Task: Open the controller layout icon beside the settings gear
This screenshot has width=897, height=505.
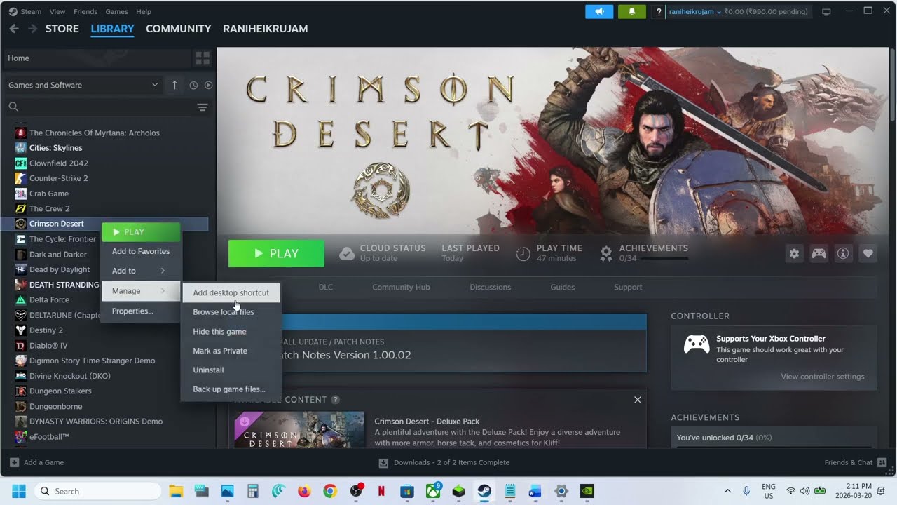Action: click(819, 254)
